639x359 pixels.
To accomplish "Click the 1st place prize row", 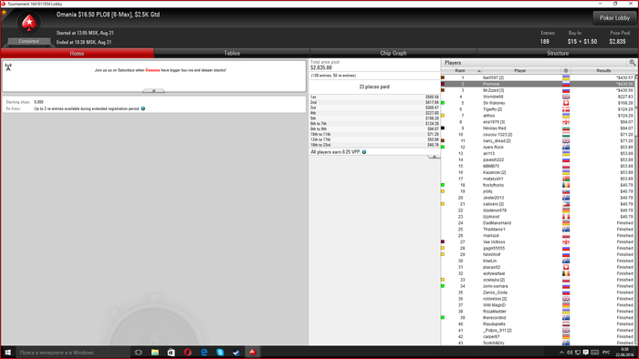I will point(374,97).
